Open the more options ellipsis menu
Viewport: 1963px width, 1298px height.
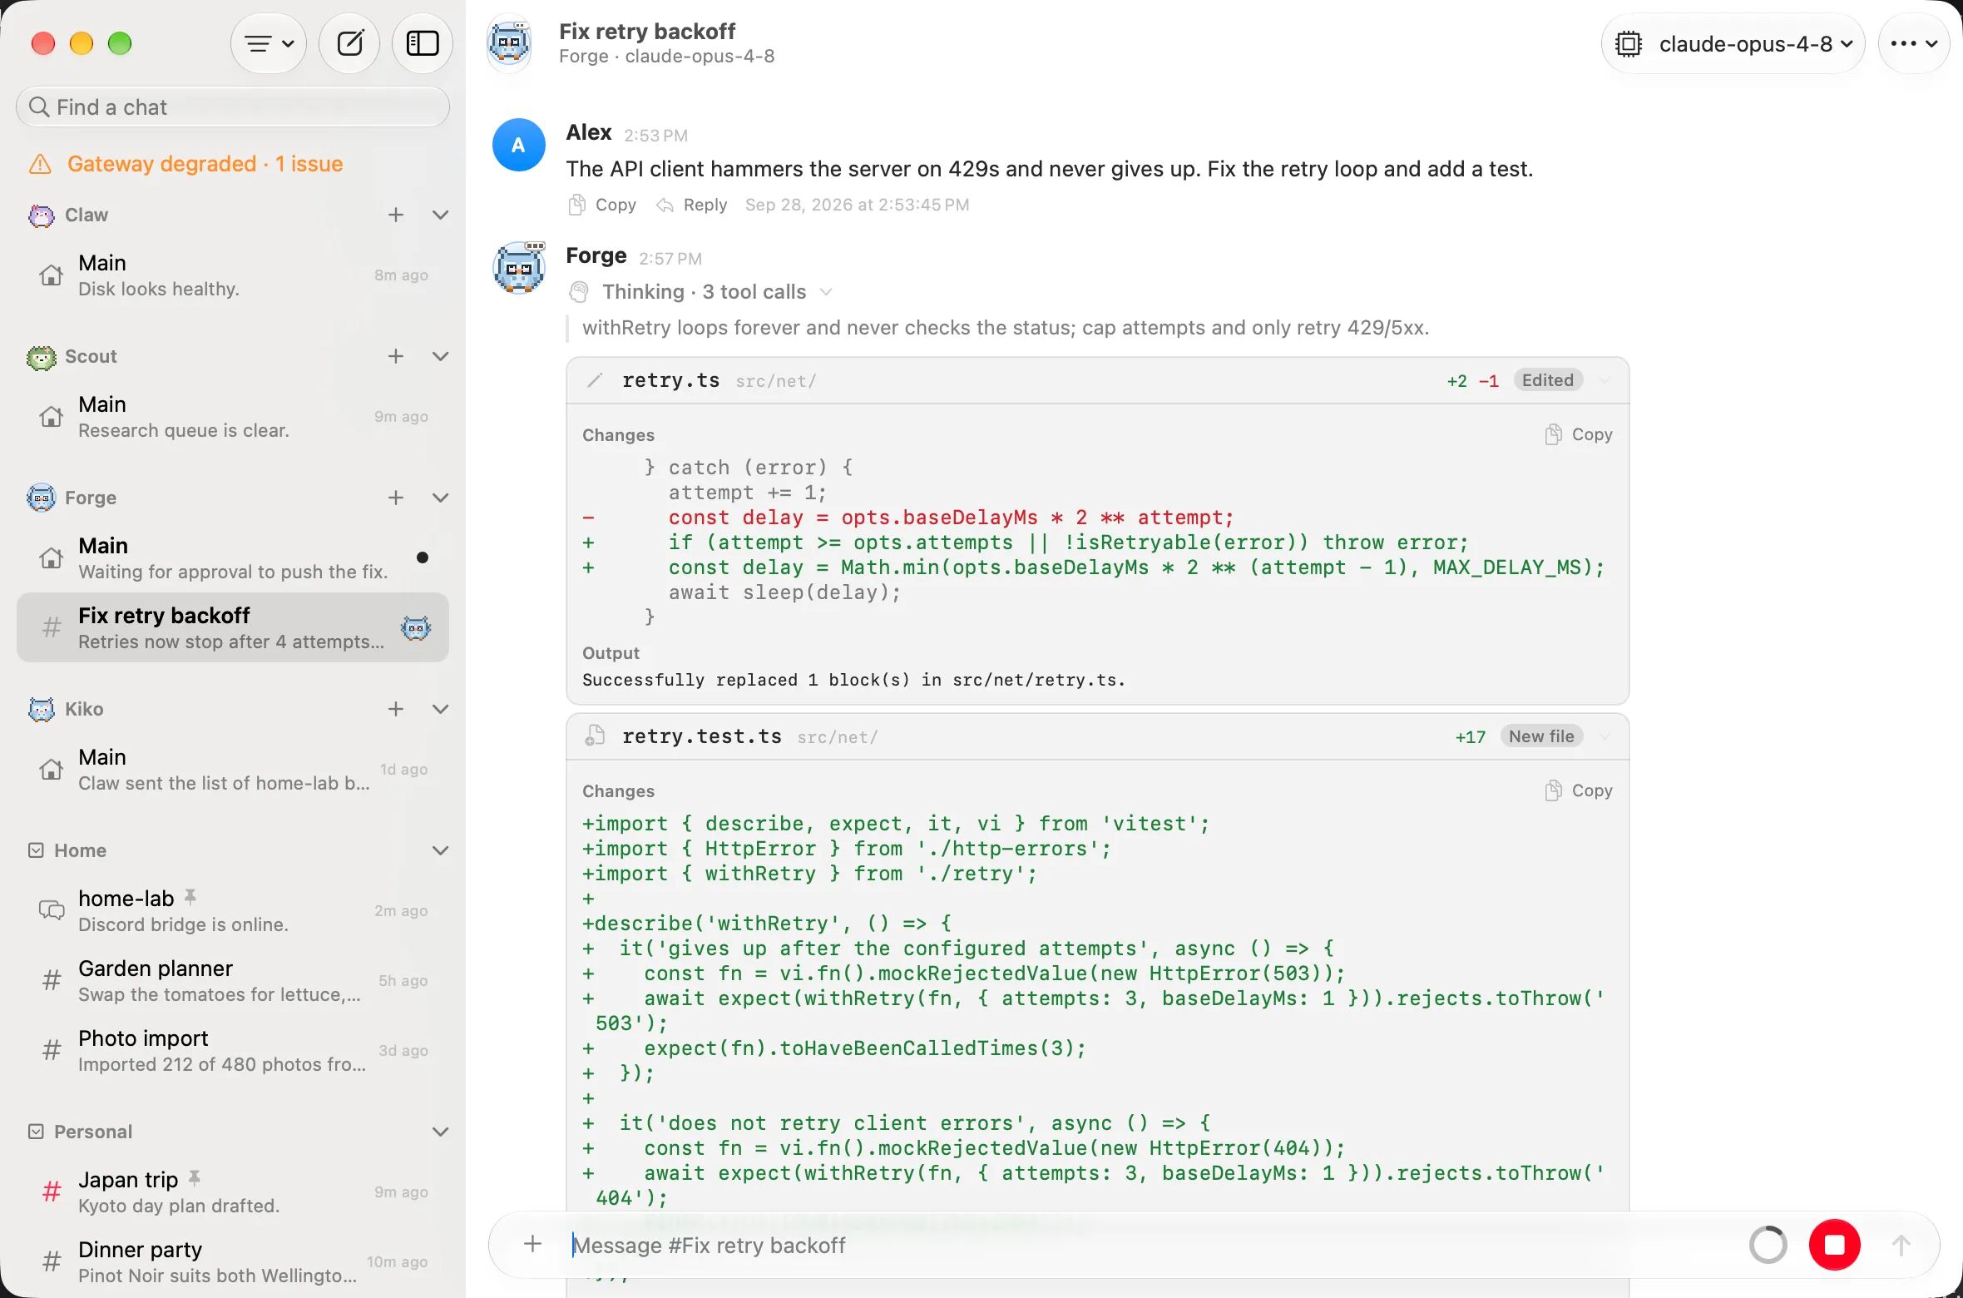1914,43
